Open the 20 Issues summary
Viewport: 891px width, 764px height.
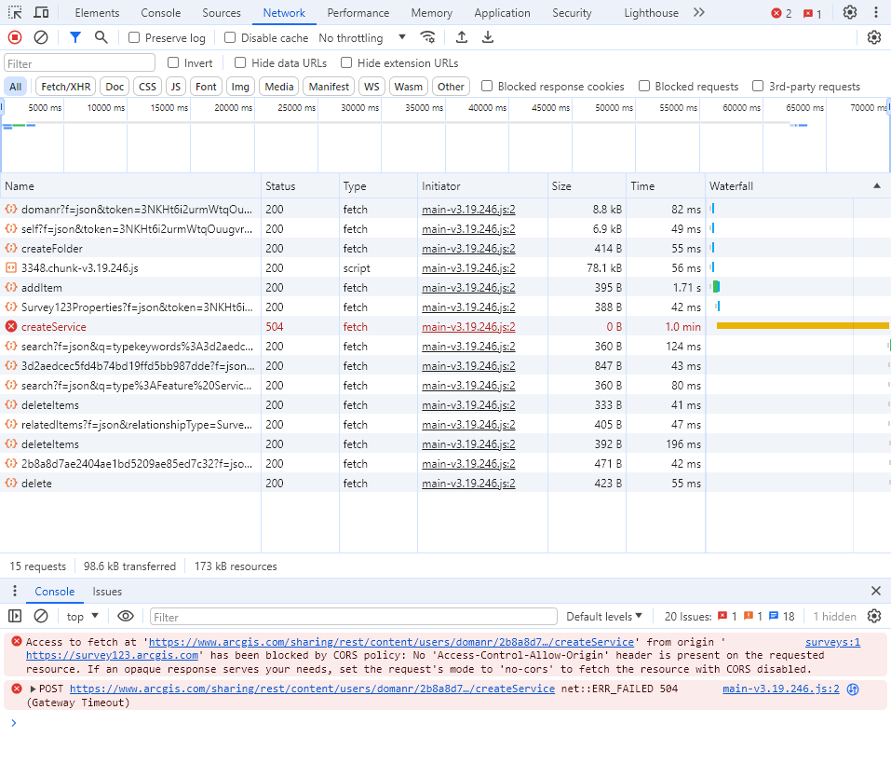(730, 616)
